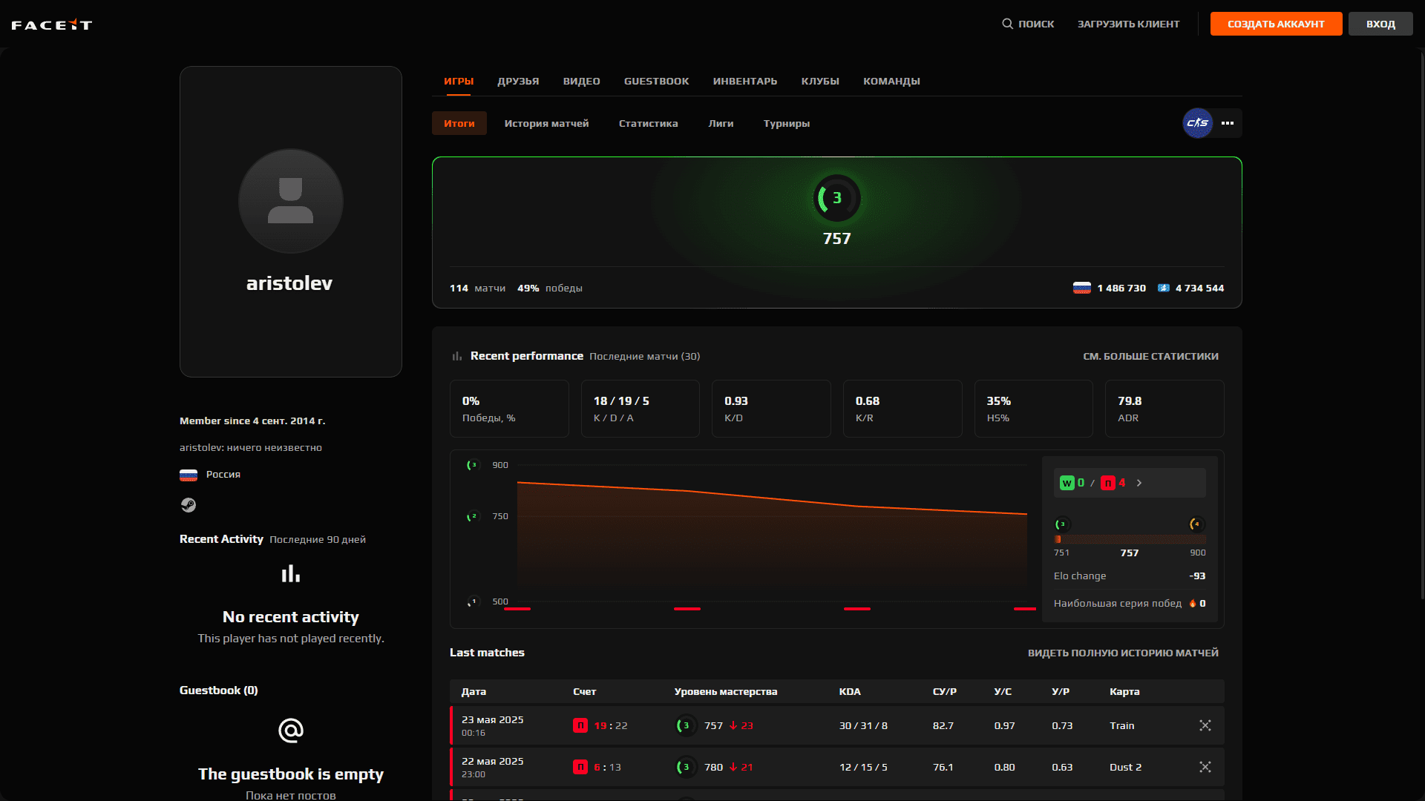Click the search magnifier icon
Viewport: 1425px width, 801px height.
tap(1007, 24)
